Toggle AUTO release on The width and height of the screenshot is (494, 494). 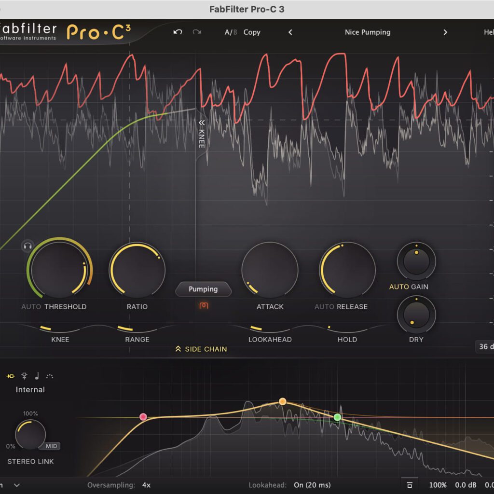click(324, 306)
